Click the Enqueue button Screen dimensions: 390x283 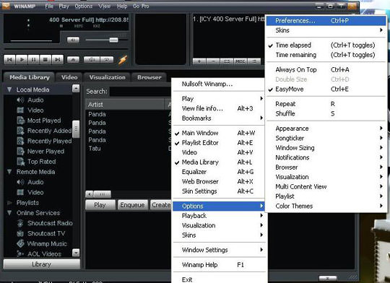[132, 205]
